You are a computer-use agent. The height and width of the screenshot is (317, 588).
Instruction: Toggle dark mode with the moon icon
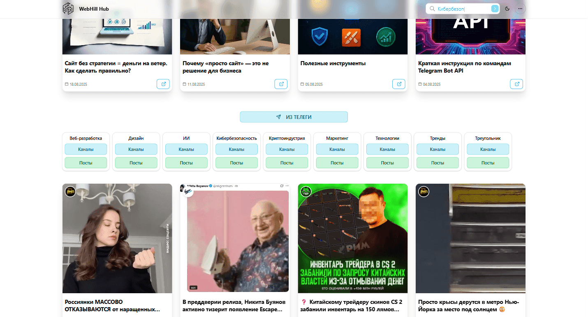pyautogui.click(x=507, y=9)
